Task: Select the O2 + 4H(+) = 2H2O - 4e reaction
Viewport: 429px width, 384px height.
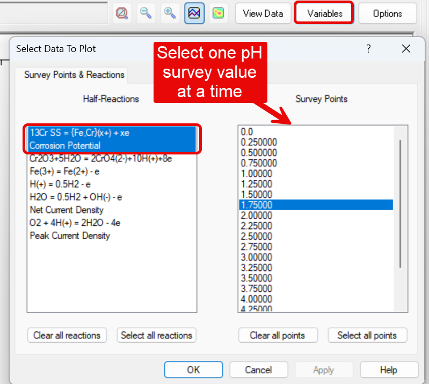Action: pyautogui.click(x=112, y=223)
